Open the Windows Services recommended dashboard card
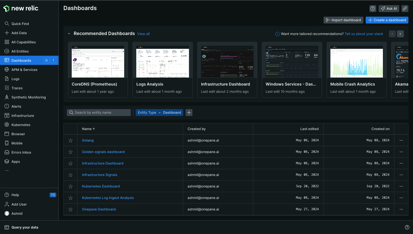 [x=292, y=70]
